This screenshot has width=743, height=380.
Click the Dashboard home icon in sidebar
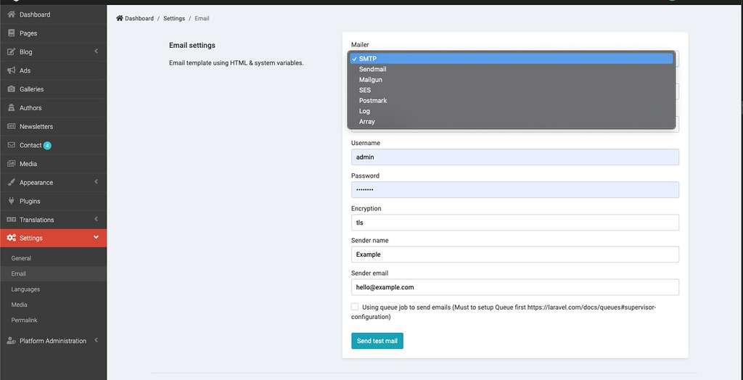12,15
